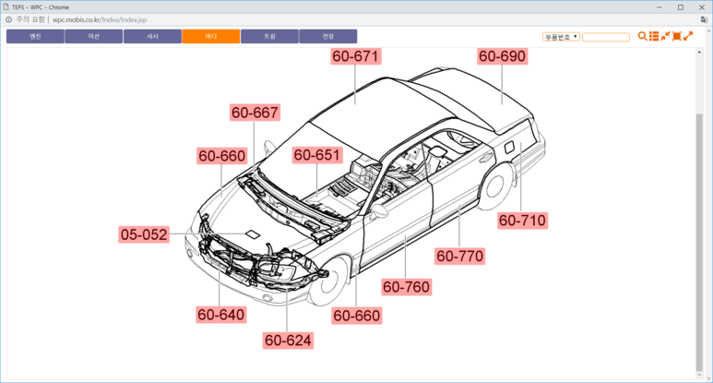Viewport: 713px width, 383px height.
Task: Open the upper-left 60-660 label by the hood
Action: 222,156
